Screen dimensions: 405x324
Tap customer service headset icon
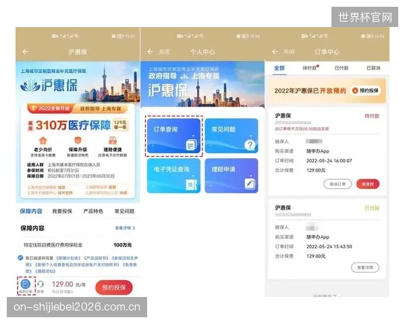(x=40, y=284)
